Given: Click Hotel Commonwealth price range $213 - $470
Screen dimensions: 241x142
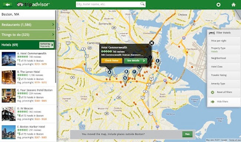Looking at the screenshot, I should pos(40,64).
